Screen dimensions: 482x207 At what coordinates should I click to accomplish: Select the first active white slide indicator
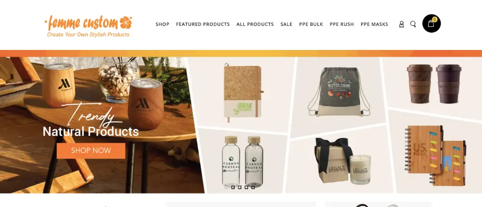(226, 187)
